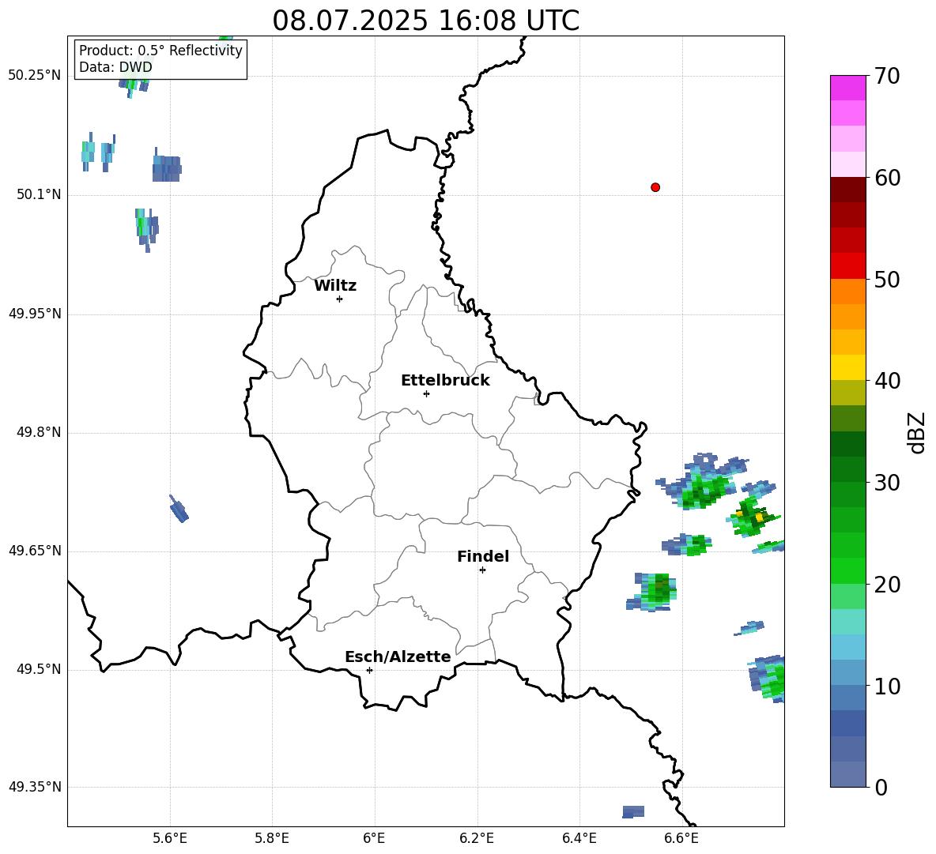Click the 60 dBZ colorbar label
This screenshot has height=854, width=936.
coord(887,178)
